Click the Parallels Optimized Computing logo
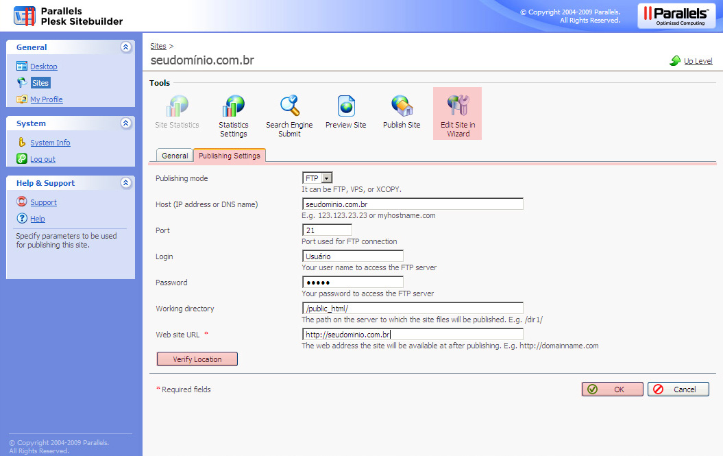This screenshot has height=456, width=723. (676, 16)
